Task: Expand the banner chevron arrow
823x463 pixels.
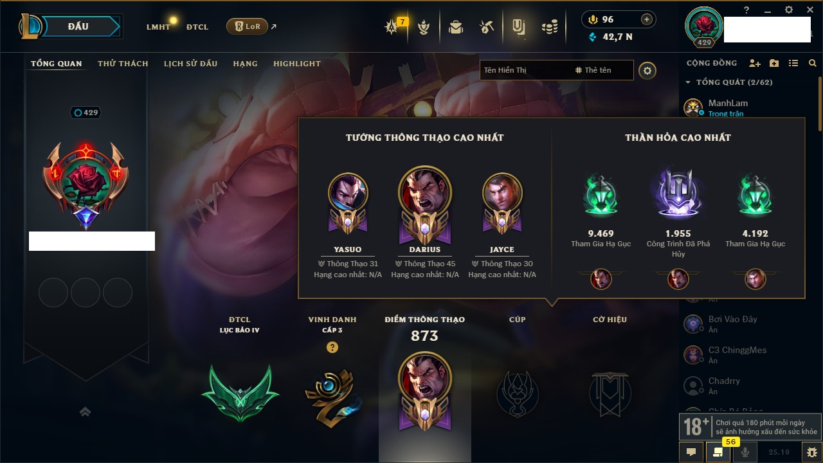Action: click(x=85, y=412)
